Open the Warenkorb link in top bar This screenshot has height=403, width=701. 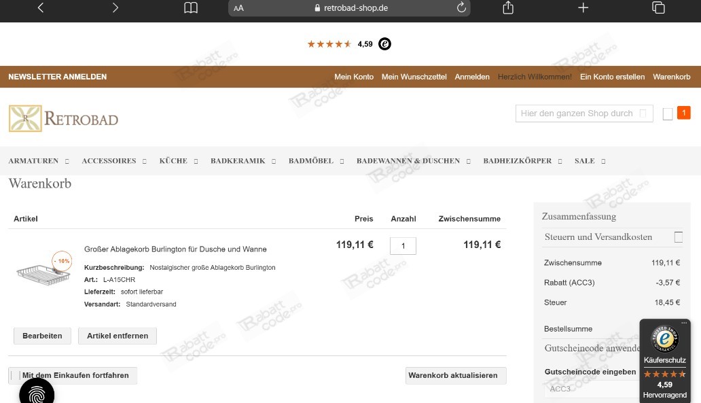pos(672,77)
